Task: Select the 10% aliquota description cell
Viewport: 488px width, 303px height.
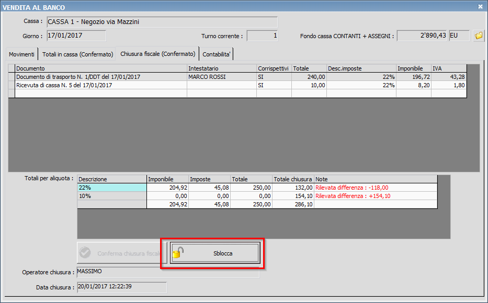Action: (x=112, y=196)
